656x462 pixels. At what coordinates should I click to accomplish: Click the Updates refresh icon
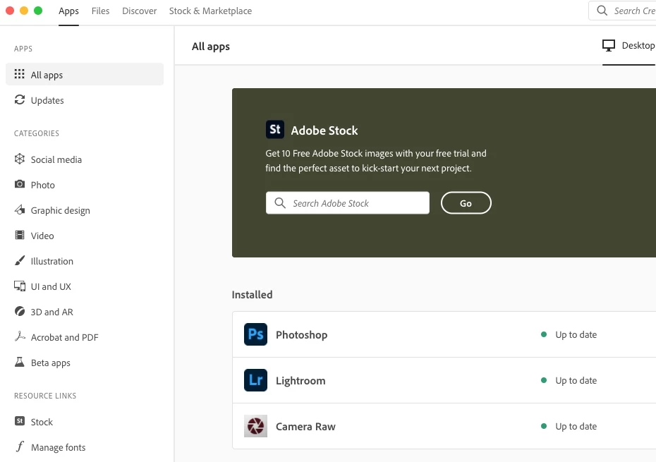pos(20,99)
